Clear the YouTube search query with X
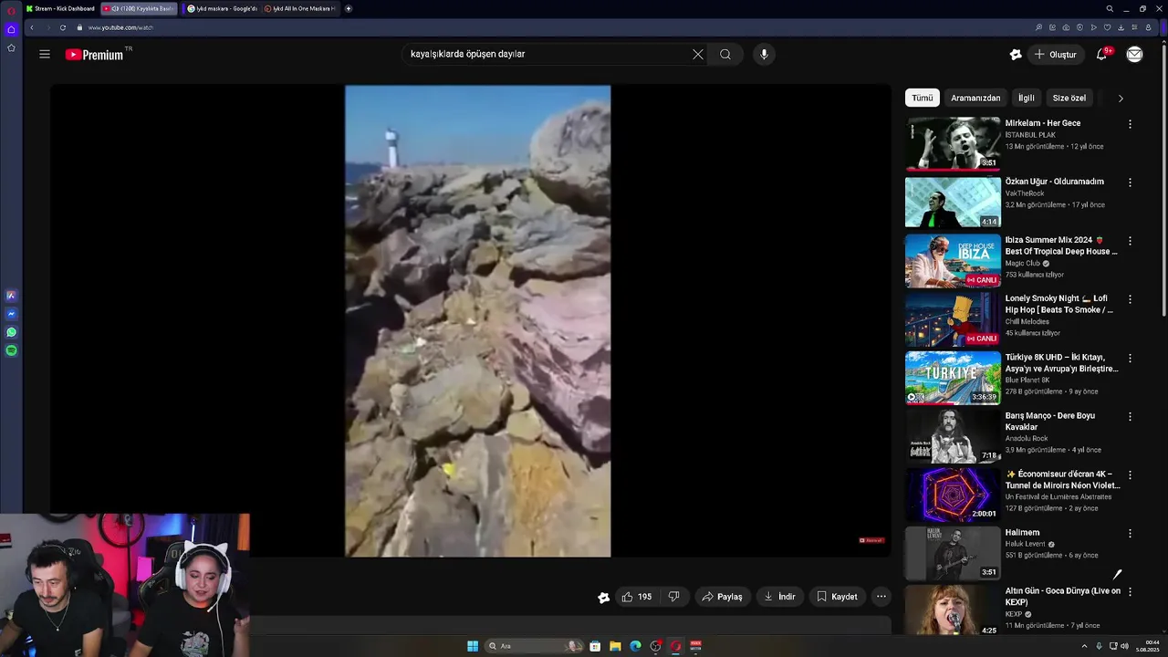The image size is (1168, 657). click(698, 54)
